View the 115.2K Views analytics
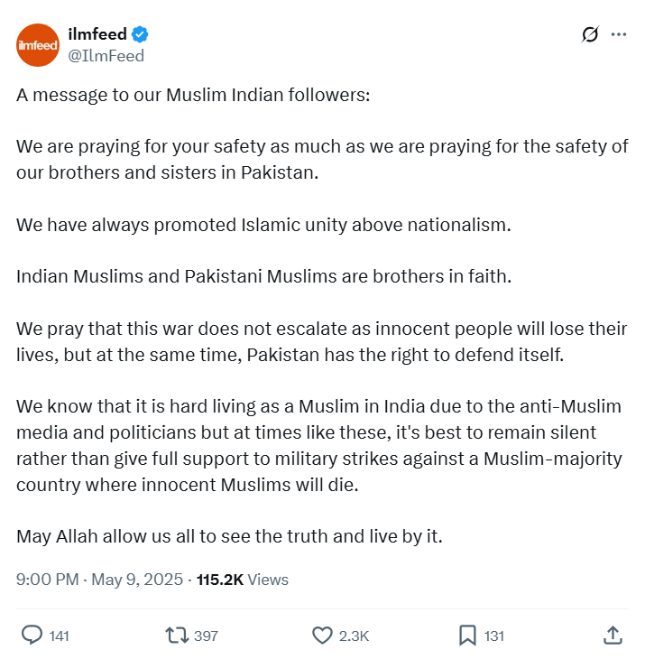 coord(242,580)
